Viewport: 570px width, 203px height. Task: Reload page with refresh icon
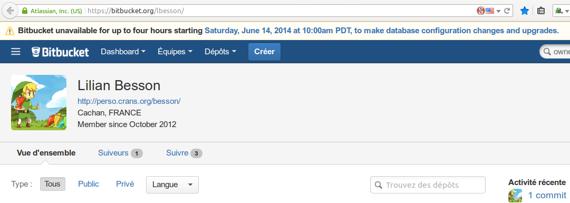pyautogui.click(x=507, y=11)
